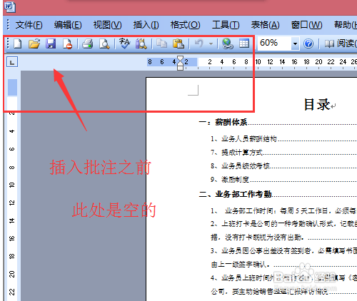
Task: Copy selection with the Copy icon
Action: point(161,44)
